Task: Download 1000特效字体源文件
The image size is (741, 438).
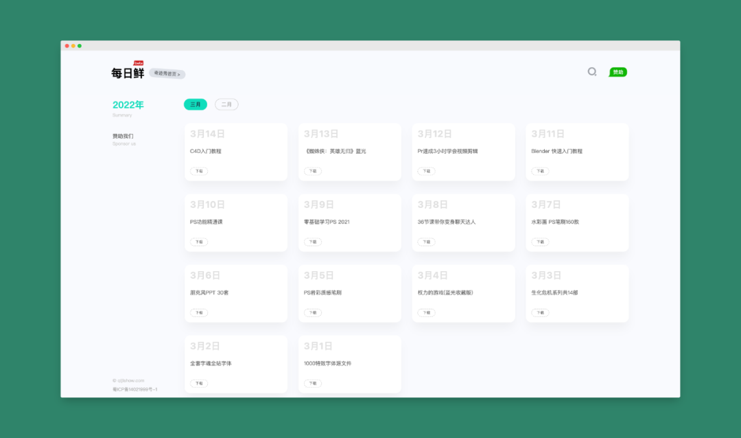Action: 313,383
